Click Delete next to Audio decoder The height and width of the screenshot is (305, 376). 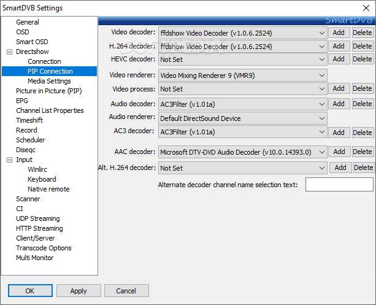363,104
